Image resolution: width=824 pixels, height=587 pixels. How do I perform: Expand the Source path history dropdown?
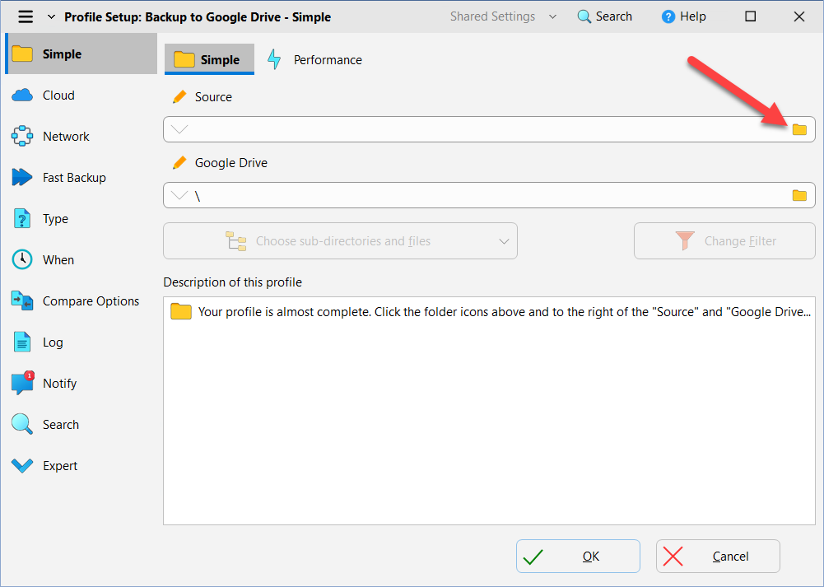[x=179, y=129]
